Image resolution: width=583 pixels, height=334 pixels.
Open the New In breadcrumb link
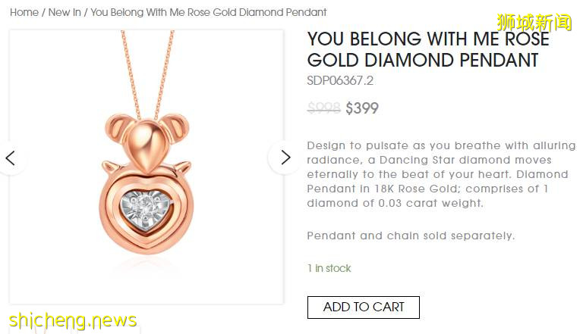coord(65,12)
